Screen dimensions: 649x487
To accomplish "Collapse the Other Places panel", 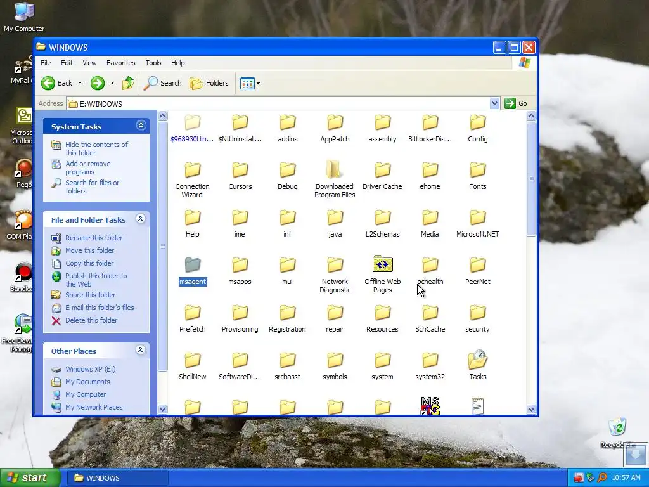I will pyautogui.click(x=141, y=350).
